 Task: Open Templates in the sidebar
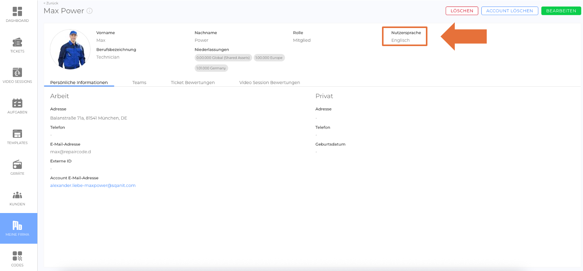(17, 134)
